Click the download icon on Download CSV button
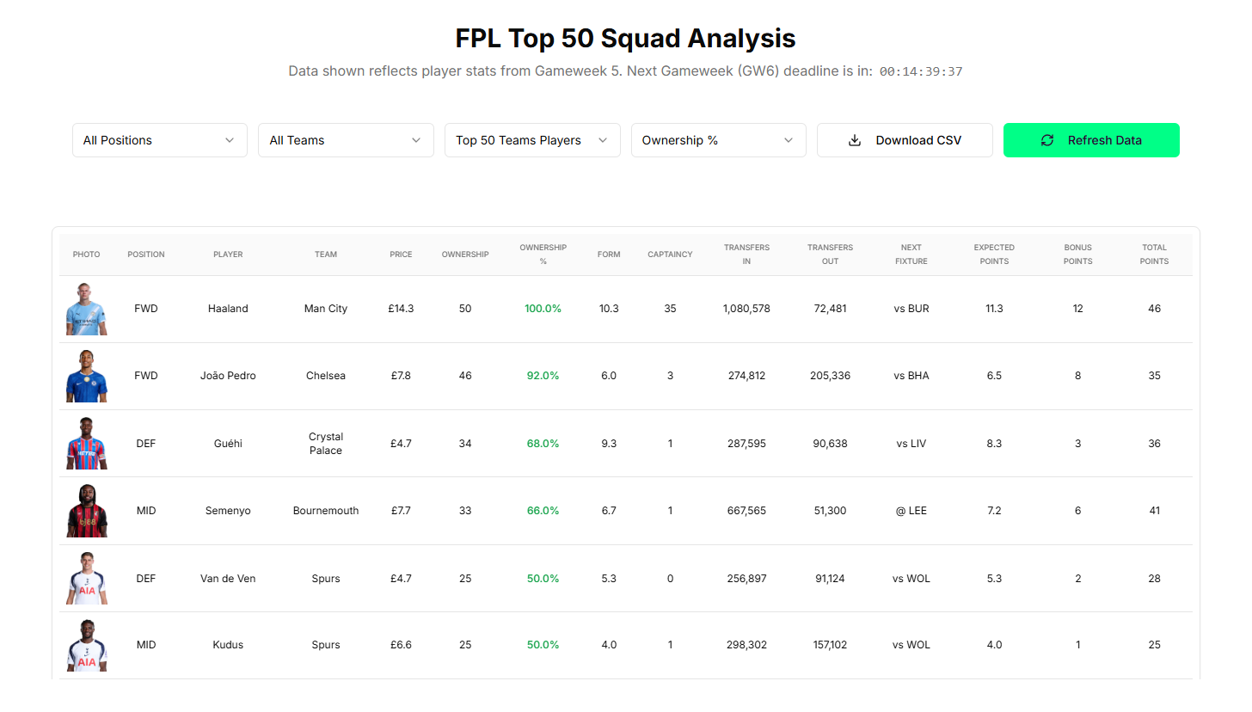This screenshot has width=1252, height=712. pos(854,139)
